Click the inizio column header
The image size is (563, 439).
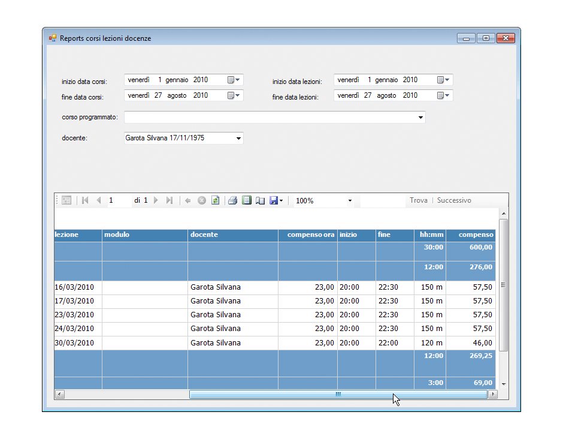click(x=356, y=234)
